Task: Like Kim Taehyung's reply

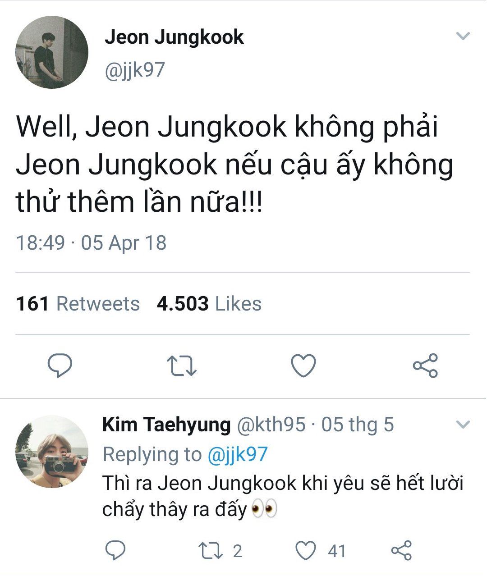Action: pos(306,550)
